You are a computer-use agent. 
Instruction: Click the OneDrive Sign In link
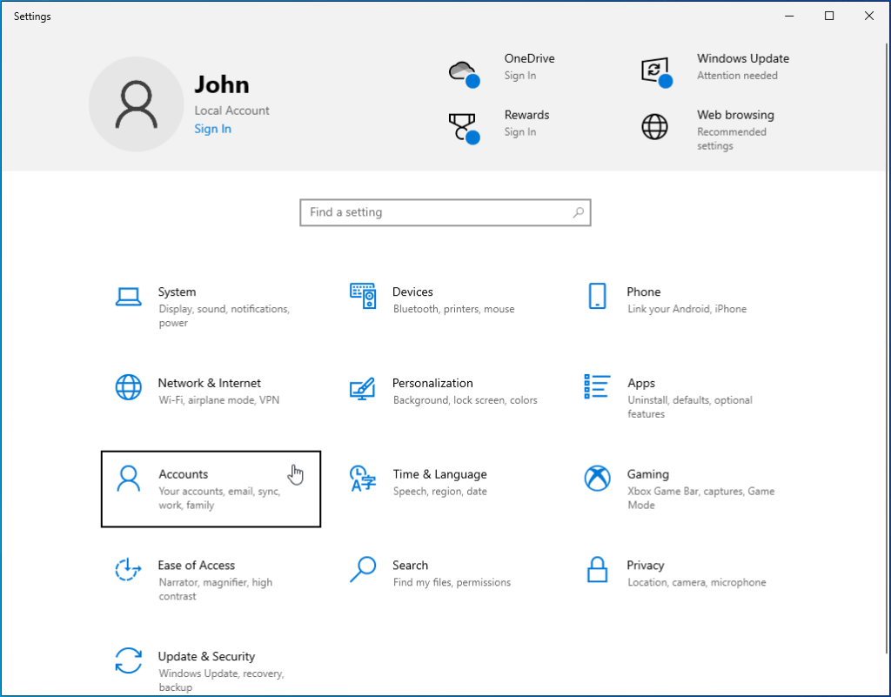coord(520,76)
